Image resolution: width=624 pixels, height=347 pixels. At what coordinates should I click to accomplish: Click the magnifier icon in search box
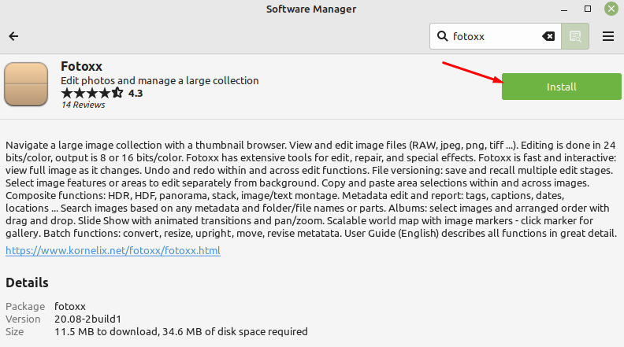click(442, 36)
